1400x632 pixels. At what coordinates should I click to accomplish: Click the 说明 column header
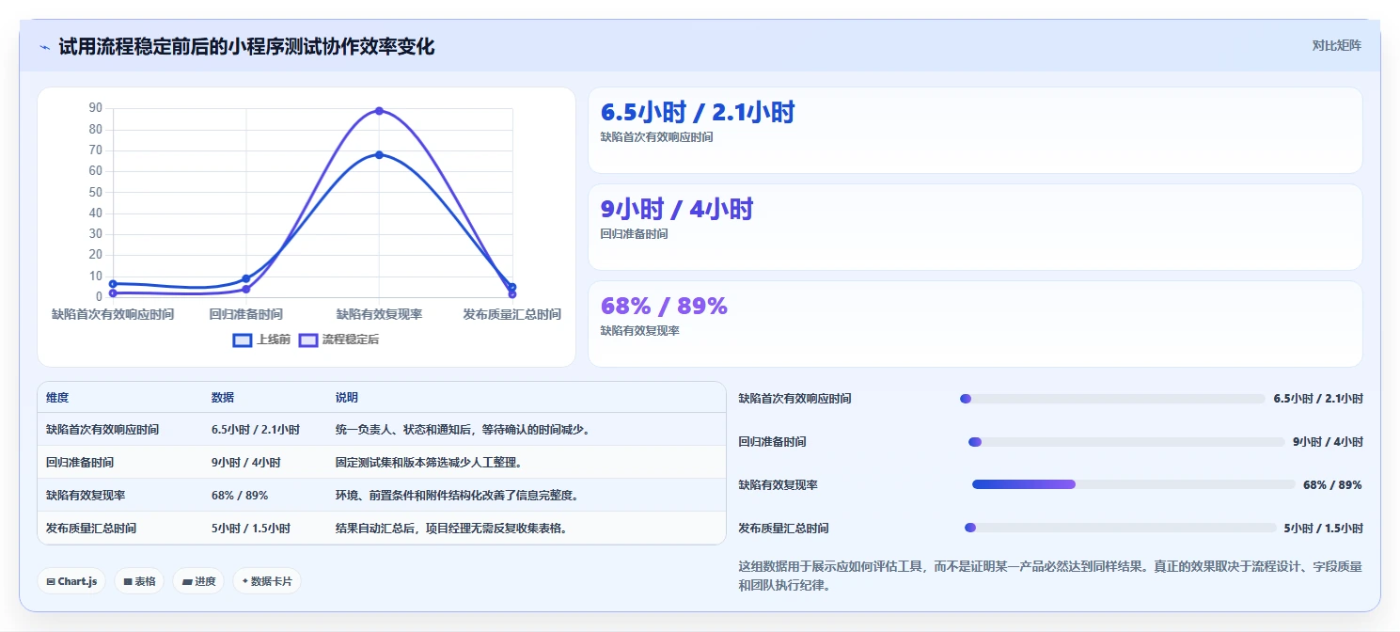[347, 398]
